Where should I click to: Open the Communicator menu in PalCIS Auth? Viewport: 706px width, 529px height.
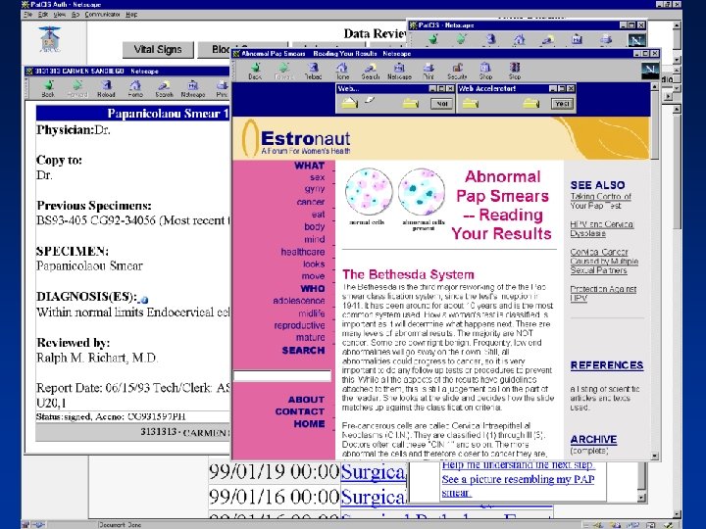tap(102, 15)
